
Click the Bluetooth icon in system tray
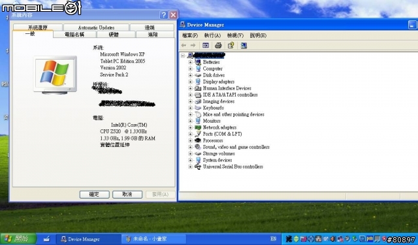[311, 238]
